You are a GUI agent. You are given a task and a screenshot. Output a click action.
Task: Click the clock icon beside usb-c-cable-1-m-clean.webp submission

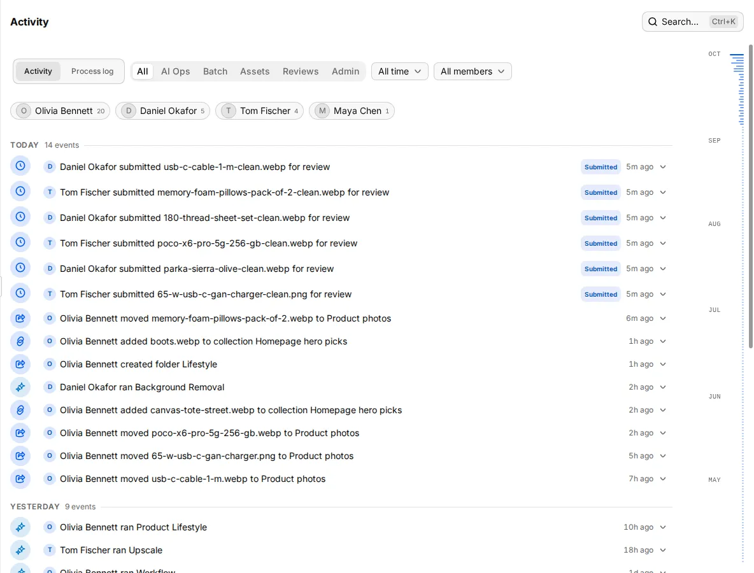pos(20,166)
